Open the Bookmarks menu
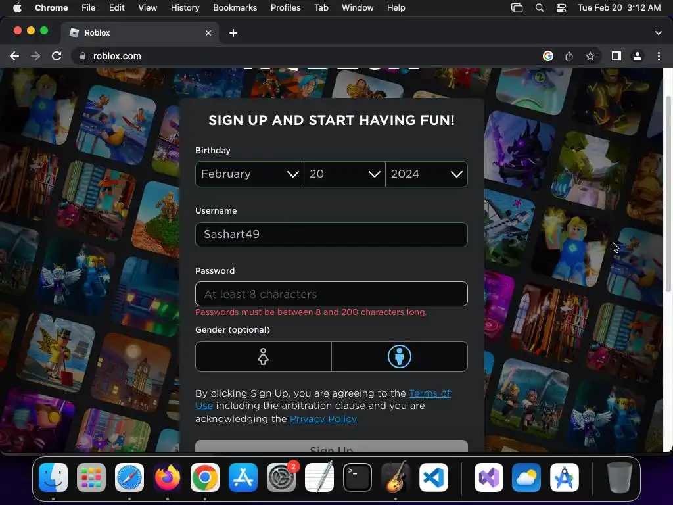Screen dimensions: 673x505 (x=235, y=7)
